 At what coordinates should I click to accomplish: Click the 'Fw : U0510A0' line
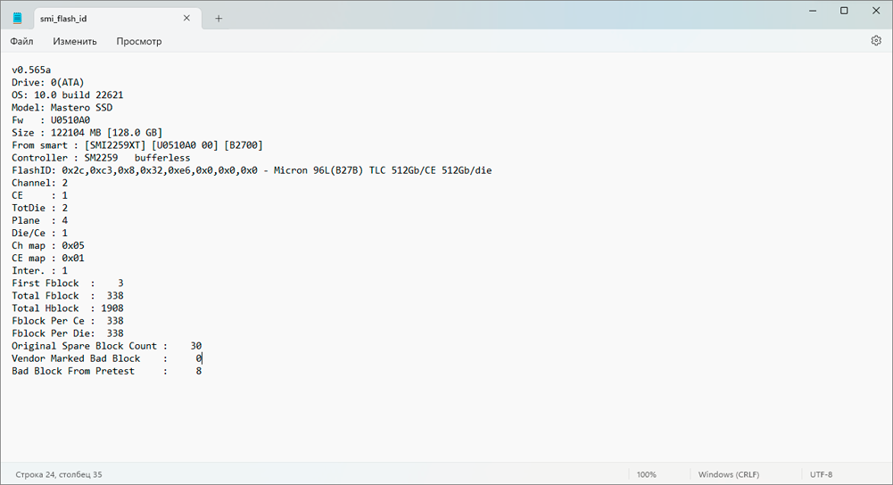[x=51, y=120]
